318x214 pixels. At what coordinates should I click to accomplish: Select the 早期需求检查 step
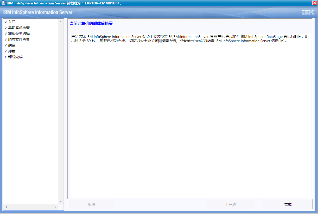point(19,28)
